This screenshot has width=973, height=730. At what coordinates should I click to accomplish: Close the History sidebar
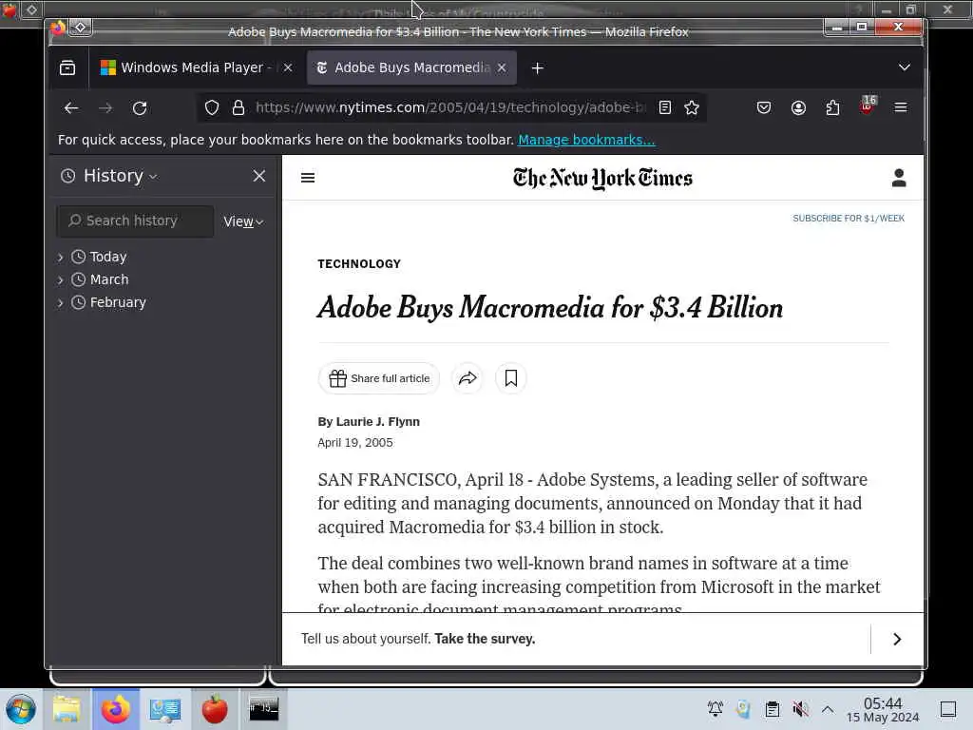[259, 176]
